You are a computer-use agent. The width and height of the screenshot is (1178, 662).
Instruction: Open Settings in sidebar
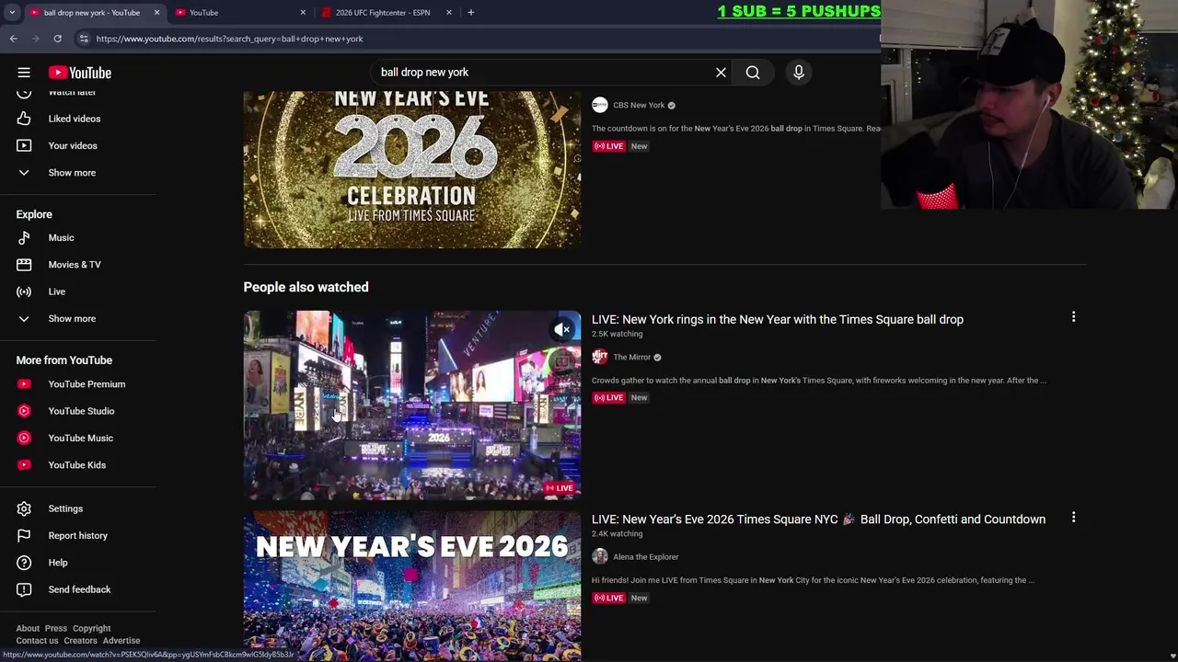point(78,508)
